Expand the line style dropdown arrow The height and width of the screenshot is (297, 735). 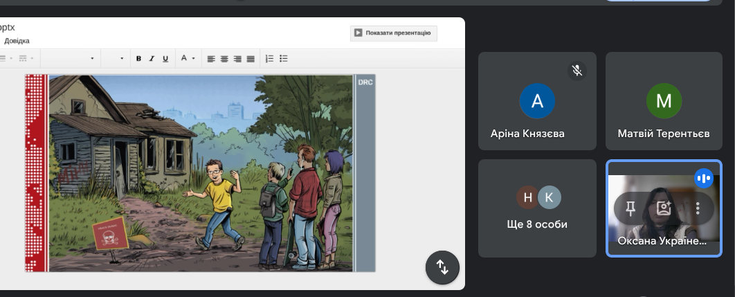[32, 59]
